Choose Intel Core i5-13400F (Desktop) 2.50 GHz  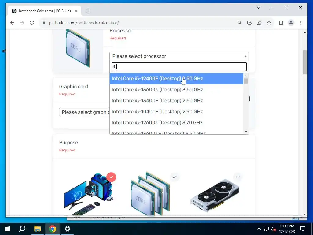pos(176,100)
